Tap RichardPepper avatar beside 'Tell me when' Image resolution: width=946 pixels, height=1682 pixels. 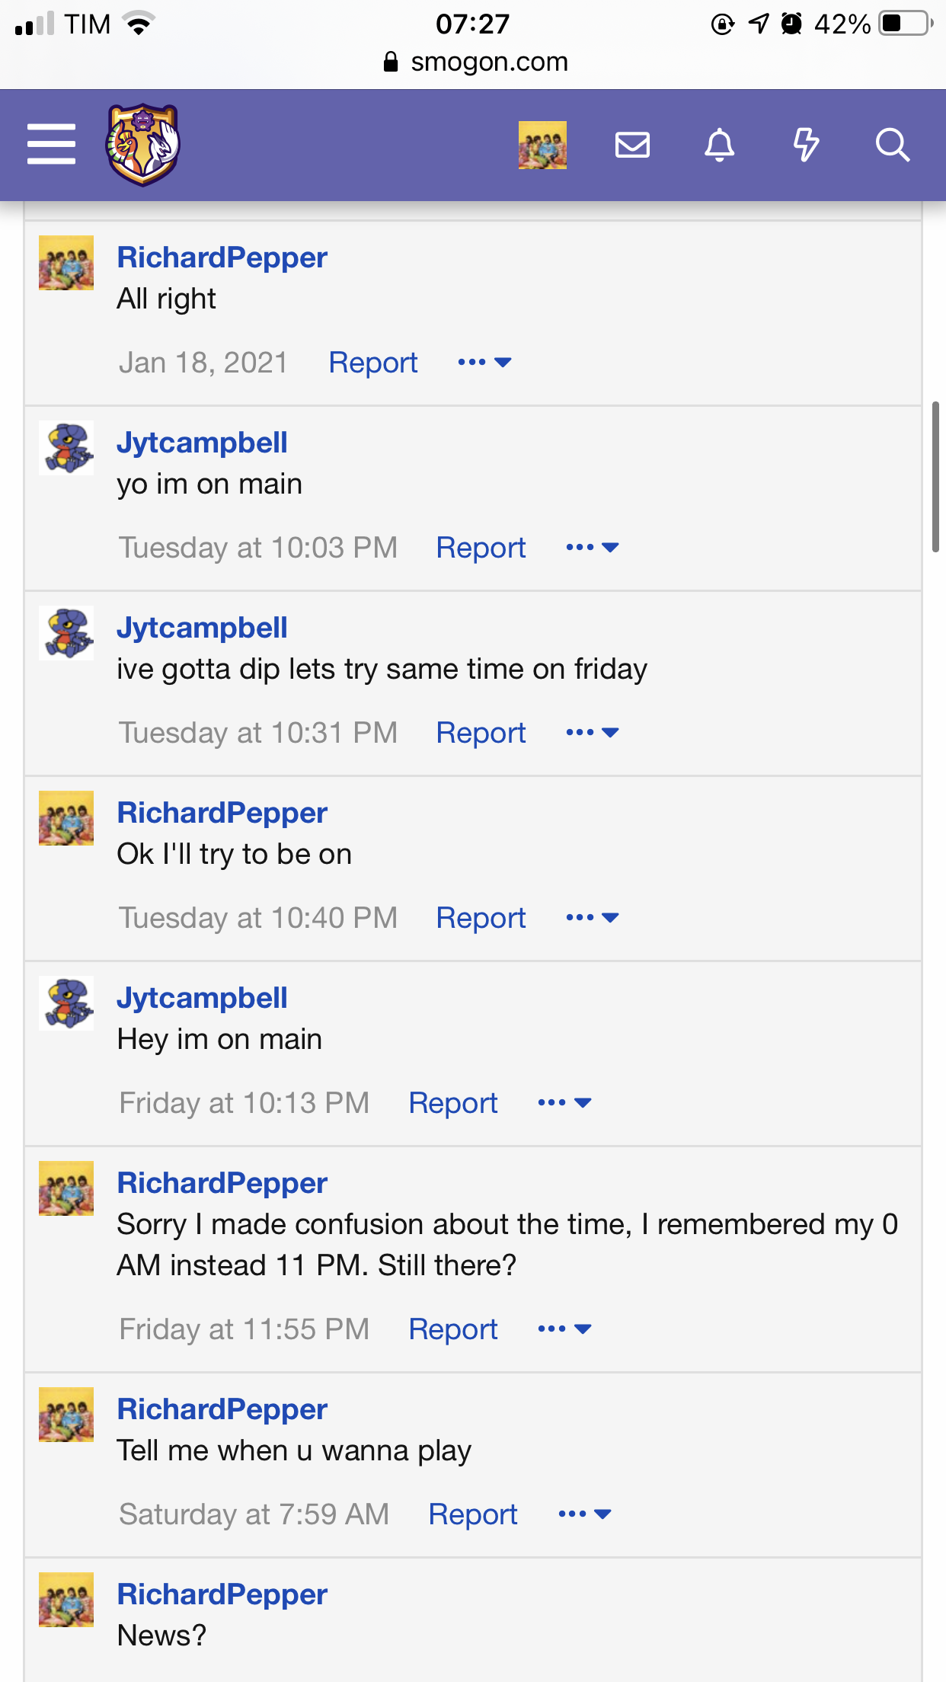(66, 1415)
